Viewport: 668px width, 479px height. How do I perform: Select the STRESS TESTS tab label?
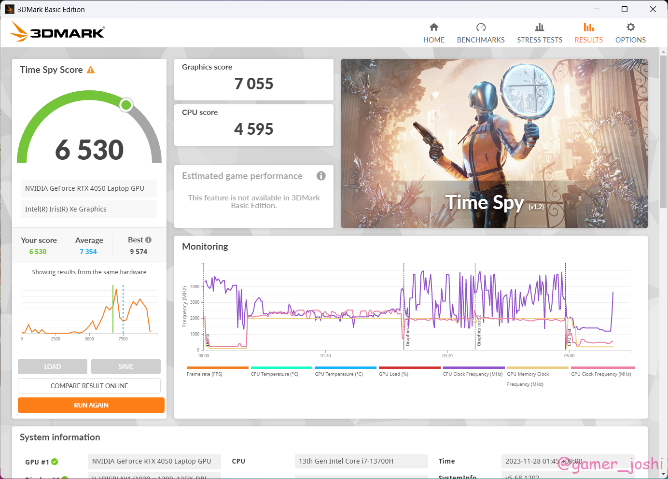(x=540, y=40)
